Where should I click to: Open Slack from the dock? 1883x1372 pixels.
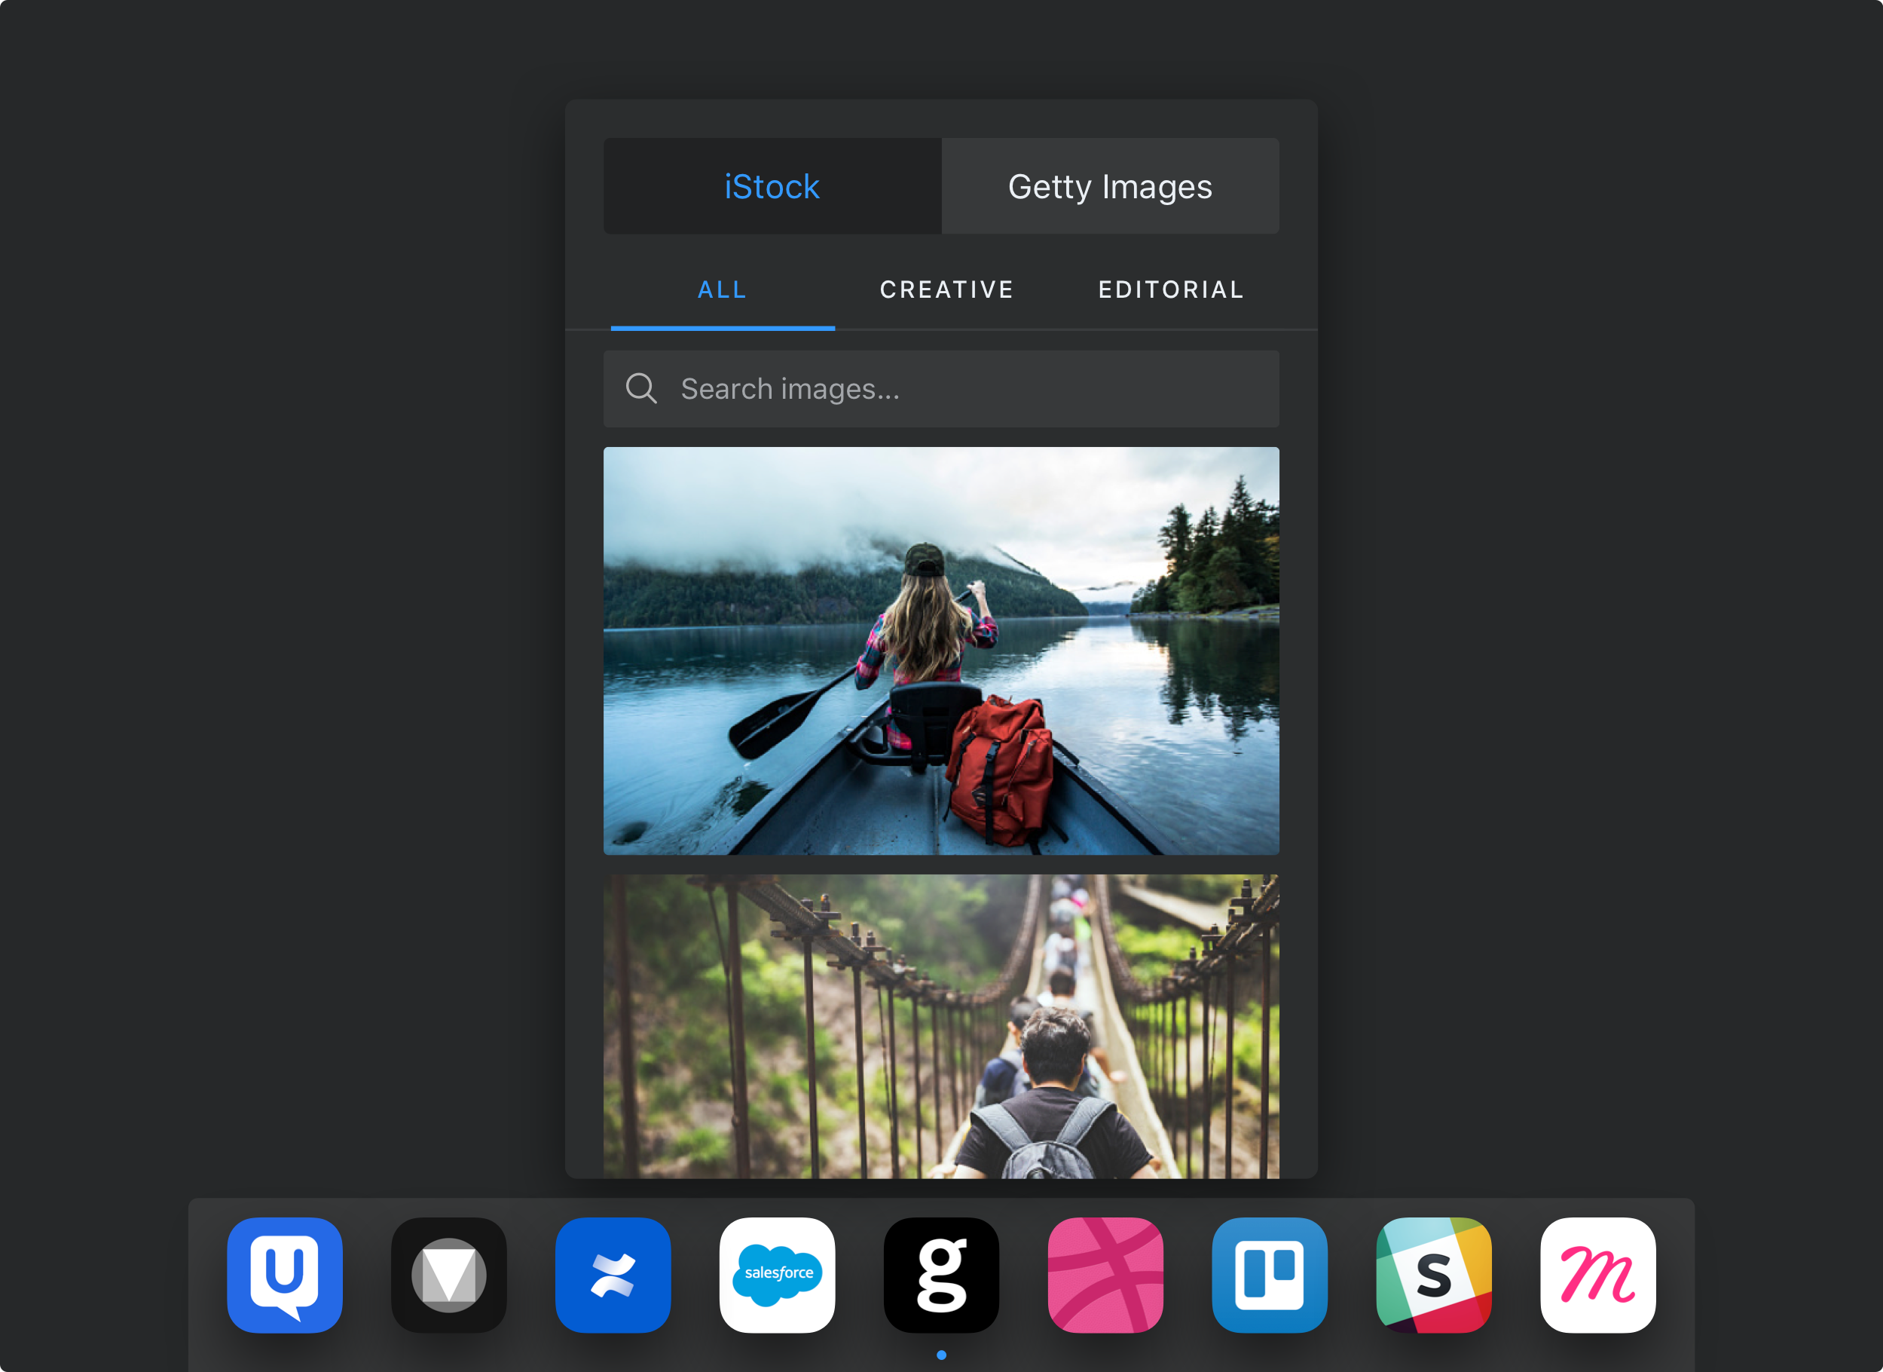(1434, 1275)
